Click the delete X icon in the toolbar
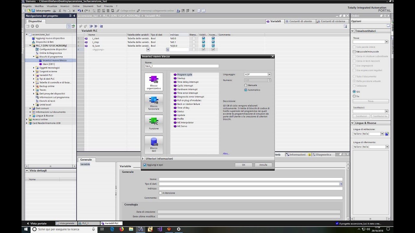Viewport: 415px width, 233px height. (74, 11)
